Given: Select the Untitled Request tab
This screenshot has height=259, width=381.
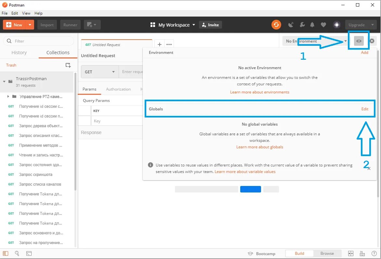Looking at the screenshot, I should pos(117,44).
